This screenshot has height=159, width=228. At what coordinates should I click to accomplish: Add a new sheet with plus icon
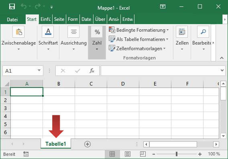pyautogui.click(x=88, y=144)
